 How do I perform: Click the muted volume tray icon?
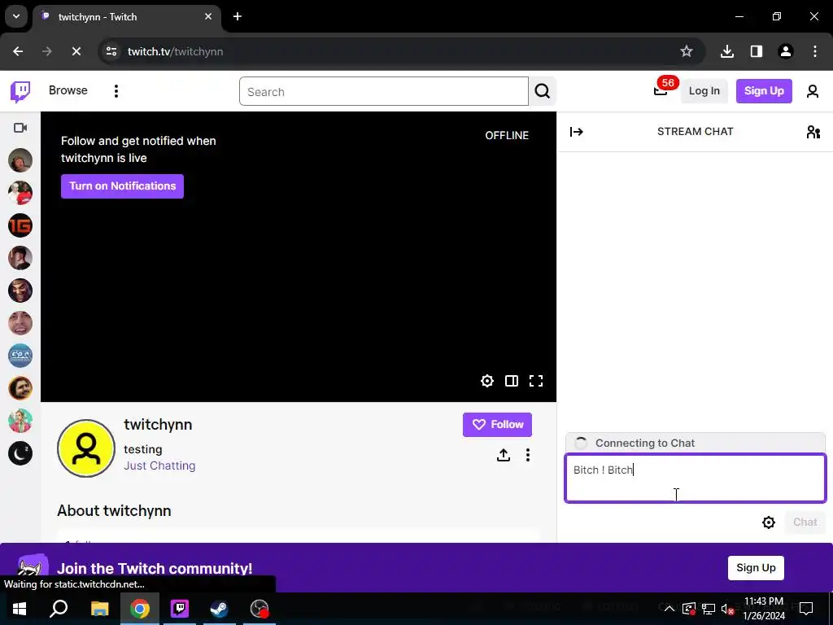click(x=727, y=609)
